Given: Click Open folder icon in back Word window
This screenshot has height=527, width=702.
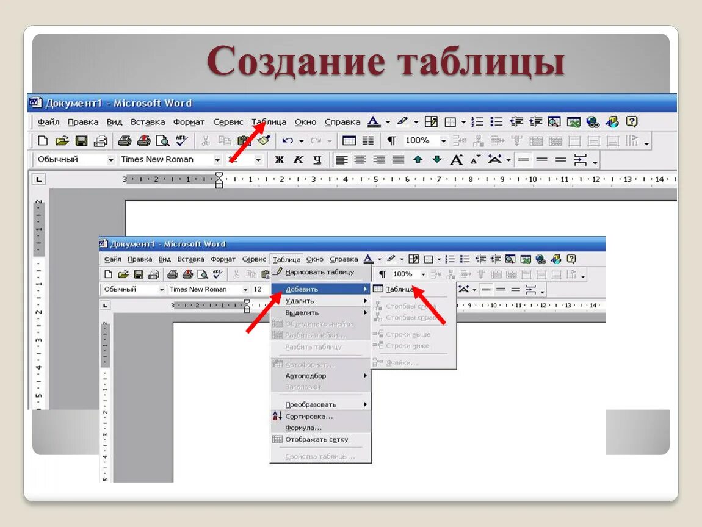Looking at the screenshot, I should click(62, 141).
